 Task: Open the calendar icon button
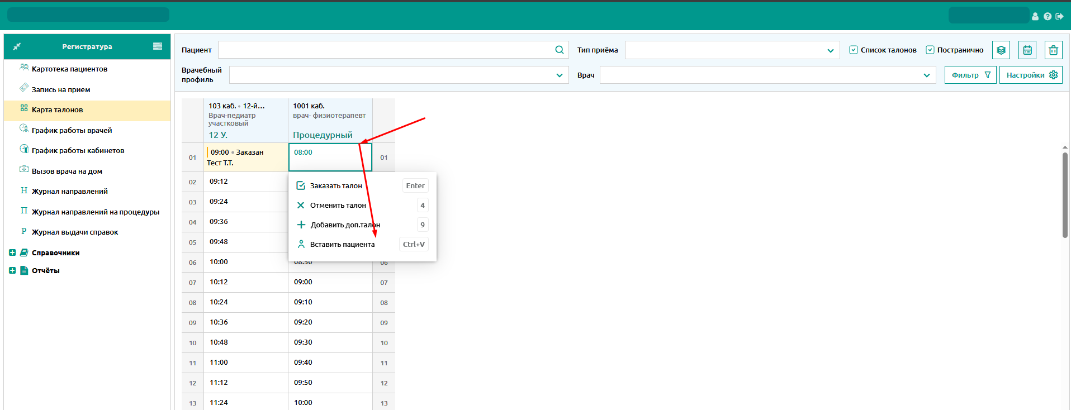tap(1027, 50)
